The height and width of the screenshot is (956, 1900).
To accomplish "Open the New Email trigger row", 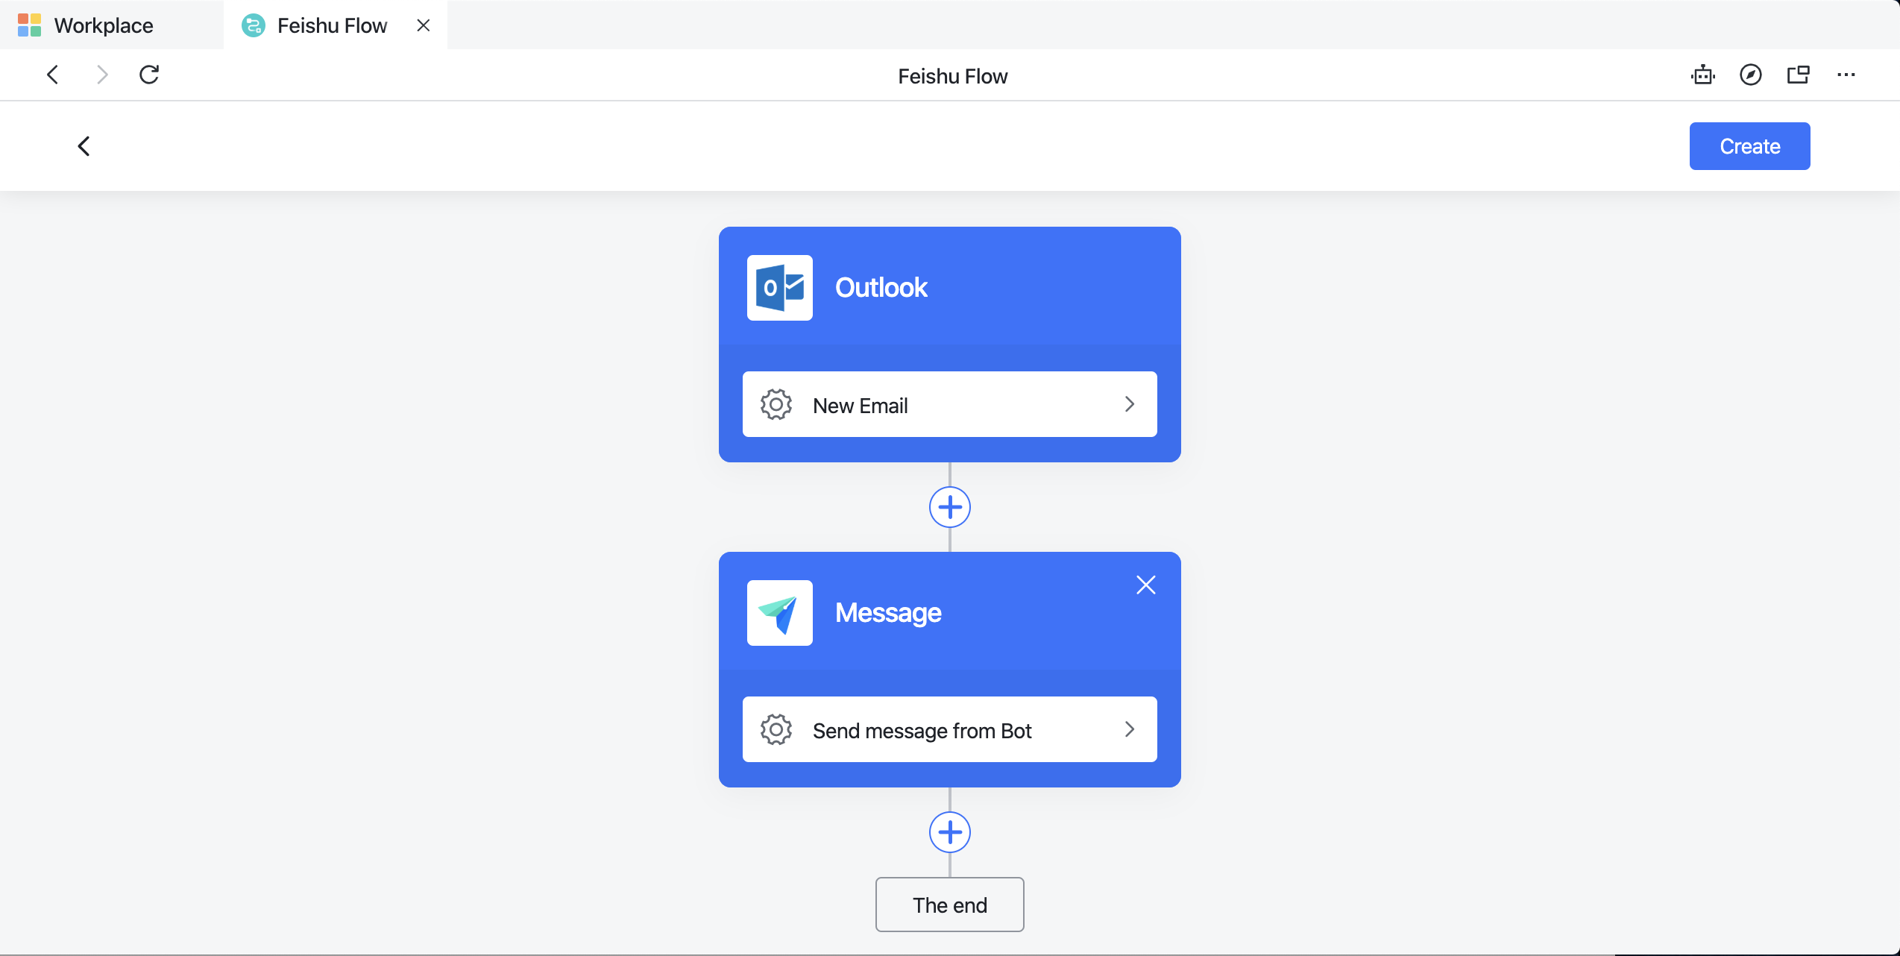I will point(949,404).
